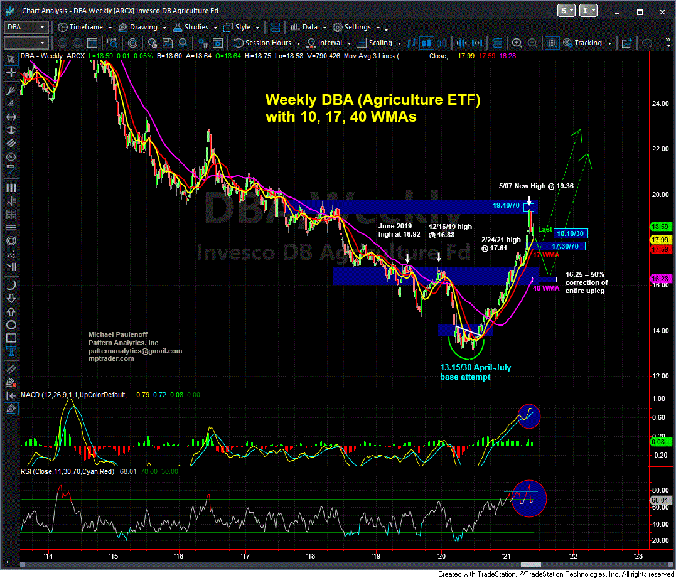Click the remove drawings pen icon

pos(11,382)
